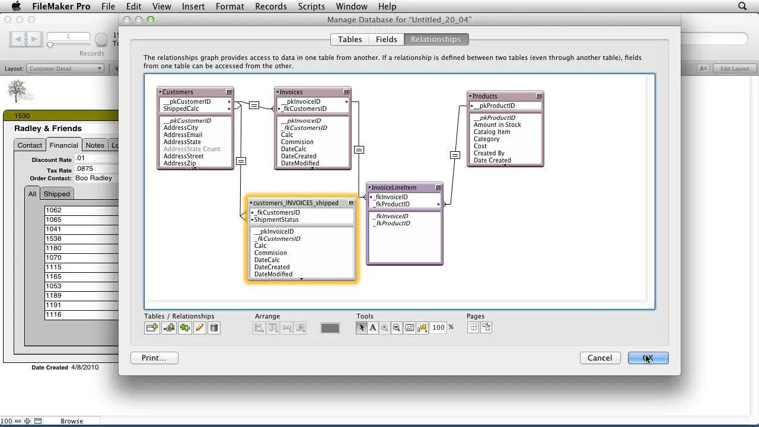The image size is (759, 427).
Task: Click the gray table color swatch
Action: (330, 328)
